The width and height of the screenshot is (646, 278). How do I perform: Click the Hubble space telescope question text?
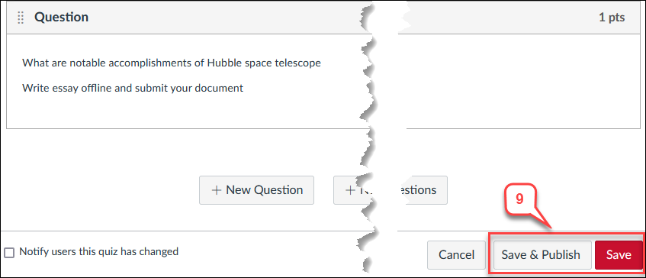coord(172,63)
